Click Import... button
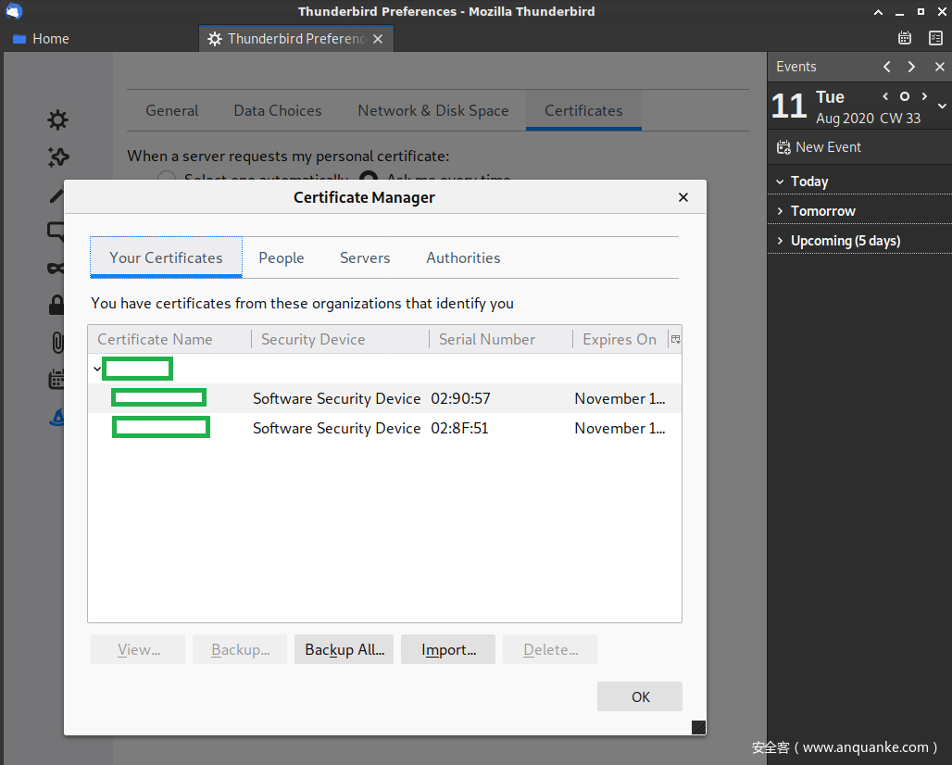Viewport: 952px width, 765px height. (448, 649)
